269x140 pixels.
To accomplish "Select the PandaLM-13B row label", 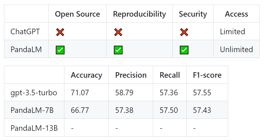I will [x=34, y=128].
